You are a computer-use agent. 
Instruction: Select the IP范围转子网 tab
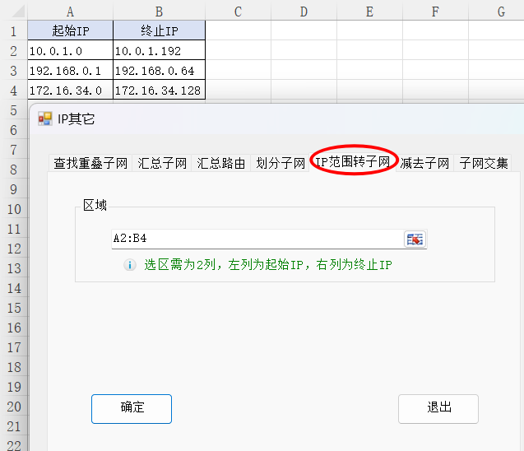(353, 162)
